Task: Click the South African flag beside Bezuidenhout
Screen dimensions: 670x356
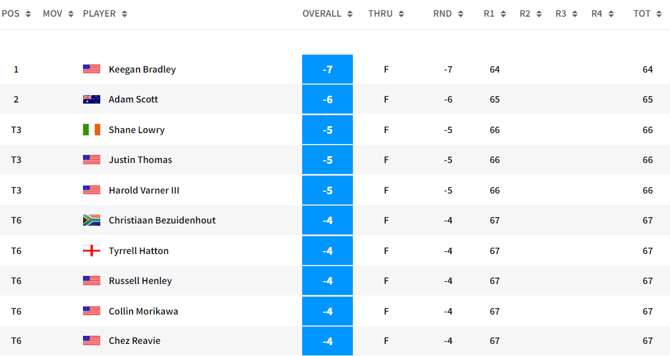Action: [91, 220]
